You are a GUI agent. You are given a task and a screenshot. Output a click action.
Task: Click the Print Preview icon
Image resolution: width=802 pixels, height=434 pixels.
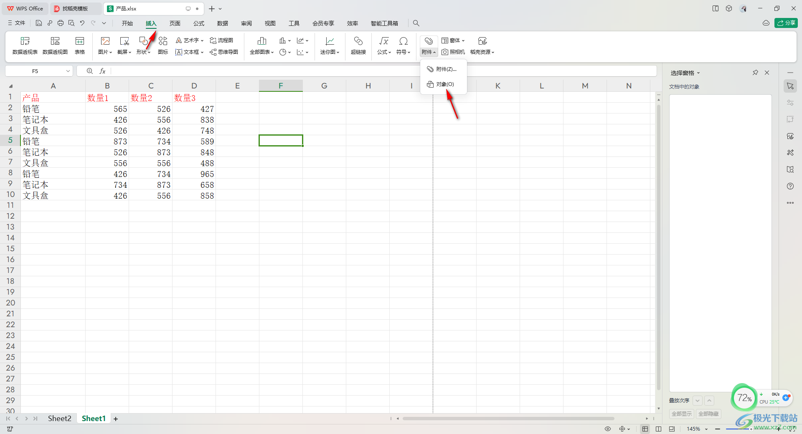(x=71, y=23)
